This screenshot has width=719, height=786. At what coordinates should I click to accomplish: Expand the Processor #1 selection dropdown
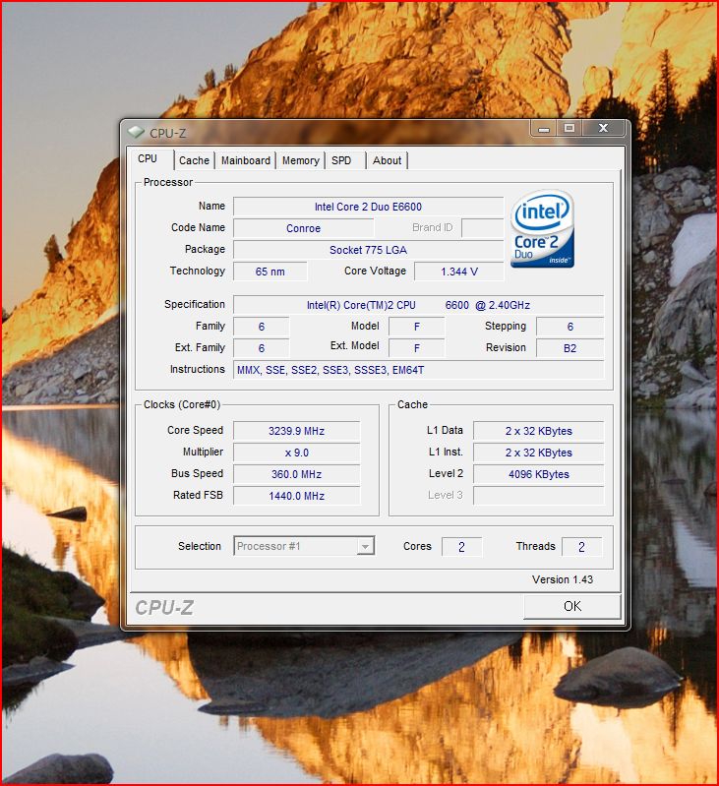365,546
